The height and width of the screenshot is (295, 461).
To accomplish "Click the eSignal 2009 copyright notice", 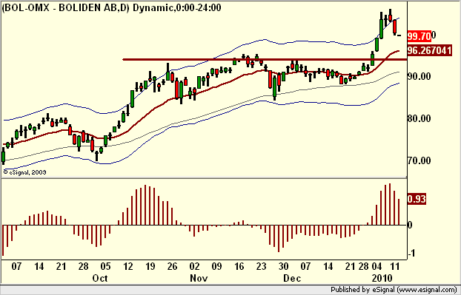I will pyautogui.click(x=24, y=172).
